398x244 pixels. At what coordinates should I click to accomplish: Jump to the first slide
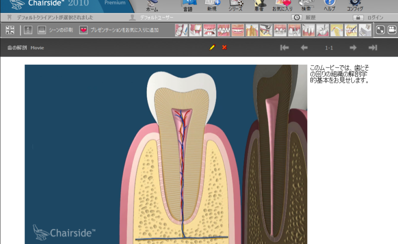click(284, 47)
